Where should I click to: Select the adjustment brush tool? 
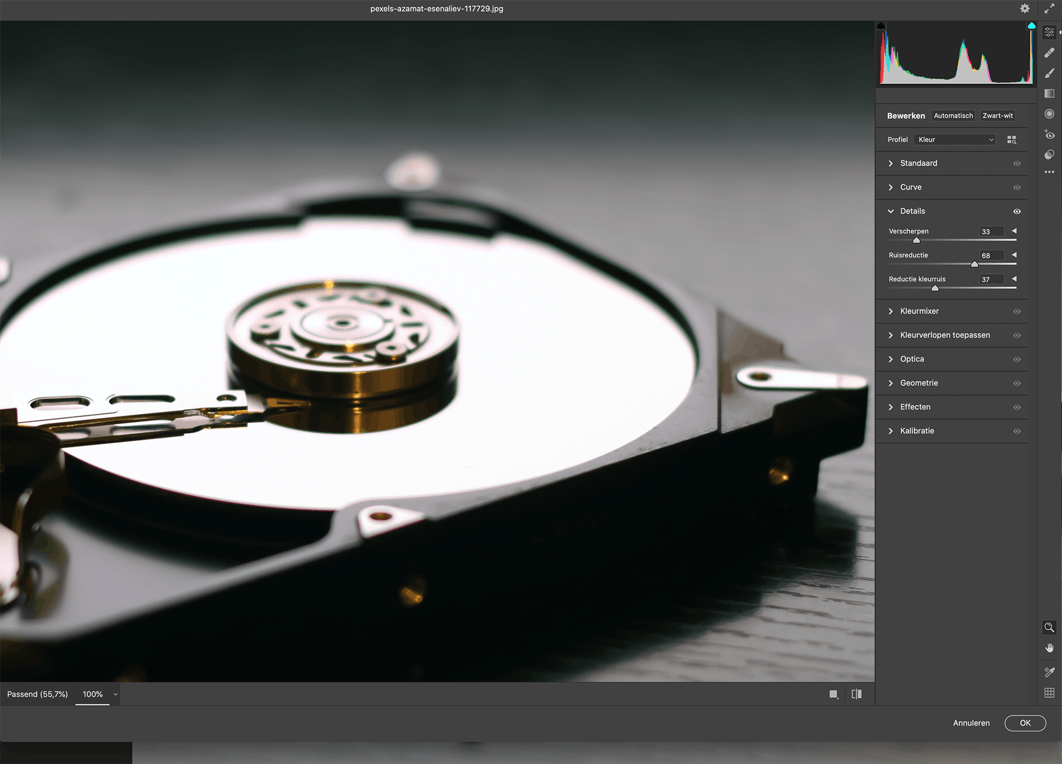click(1049, 73)
